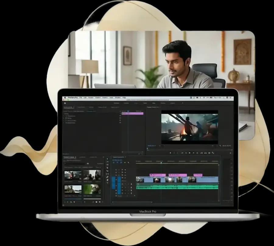Screen dimensions: 274x246
Task: Toggle Linked Selection in the timeline header
Action: (121, 162)
